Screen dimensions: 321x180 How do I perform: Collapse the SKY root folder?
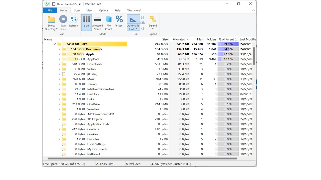[55, 44]
